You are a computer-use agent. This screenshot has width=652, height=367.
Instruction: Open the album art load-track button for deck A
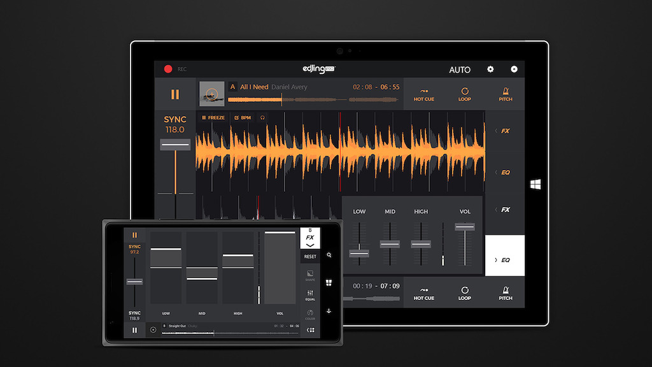211,94
